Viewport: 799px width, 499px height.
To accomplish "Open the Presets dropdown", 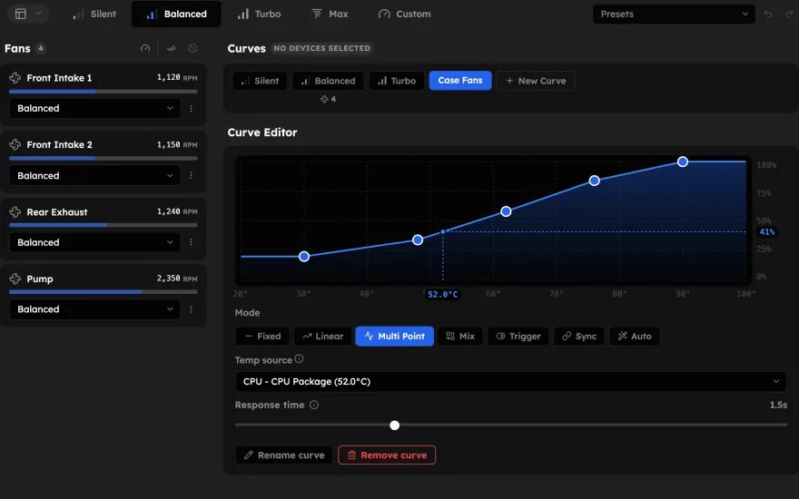I will pos(674,14).
